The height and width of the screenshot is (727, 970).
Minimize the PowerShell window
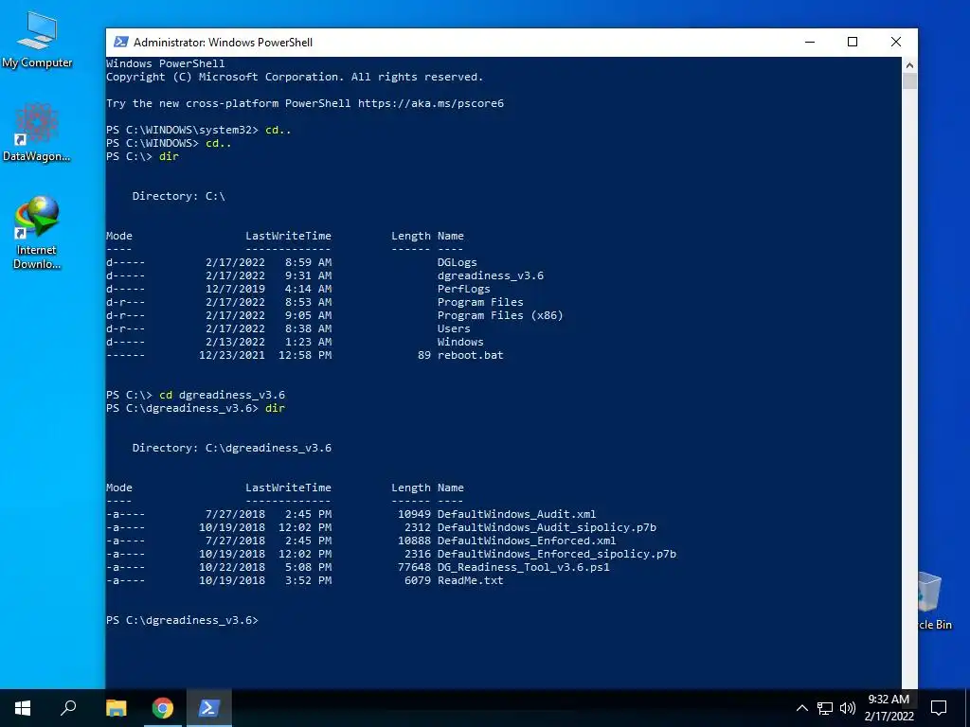pos(810,42)
